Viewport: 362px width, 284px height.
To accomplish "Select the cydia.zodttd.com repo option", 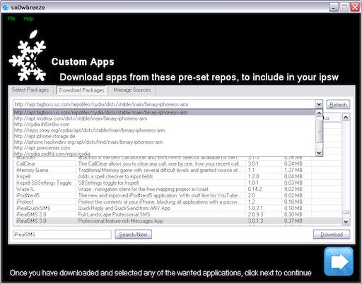I will pyautogui.click(x=164, y=154).
